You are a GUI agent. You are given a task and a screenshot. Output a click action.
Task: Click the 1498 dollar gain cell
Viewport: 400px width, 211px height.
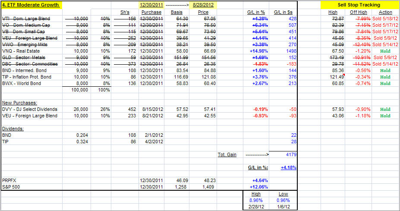283,51
